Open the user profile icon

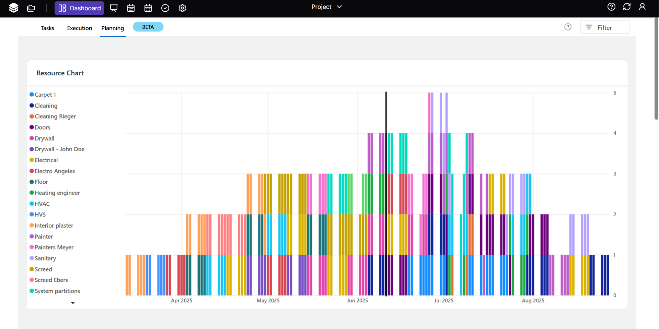[x=642, y=7]
